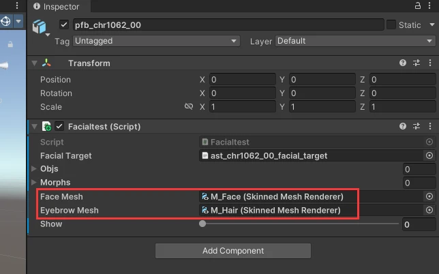Click the Show slider handle

[x=202, y=224]
